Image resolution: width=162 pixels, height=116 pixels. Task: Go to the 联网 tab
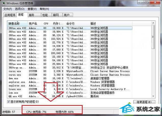tap(57, 15)
